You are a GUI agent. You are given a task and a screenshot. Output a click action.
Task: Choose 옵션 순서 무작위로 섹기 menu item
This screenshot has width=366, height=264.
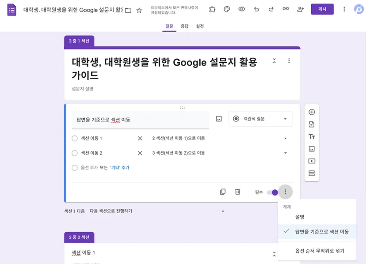pyautogui.click(x=317, y=251)
